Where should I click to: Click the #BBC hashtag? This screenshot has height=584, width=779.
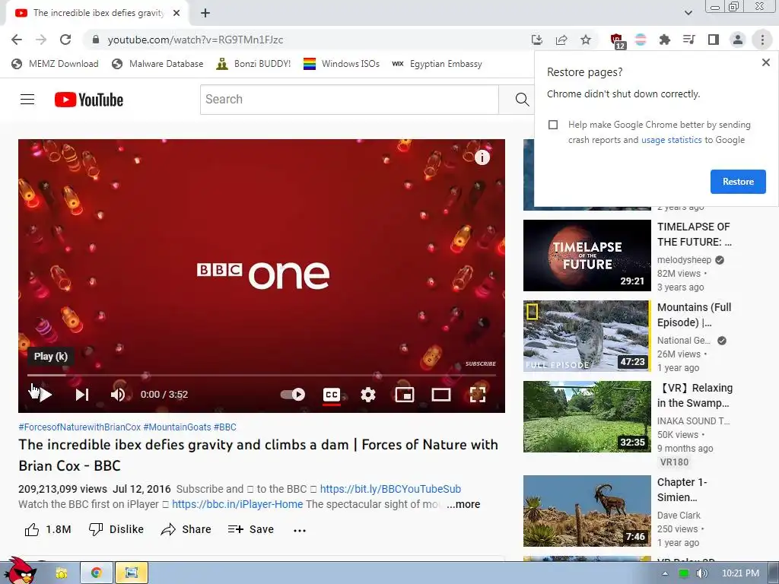tap(225, 427)
